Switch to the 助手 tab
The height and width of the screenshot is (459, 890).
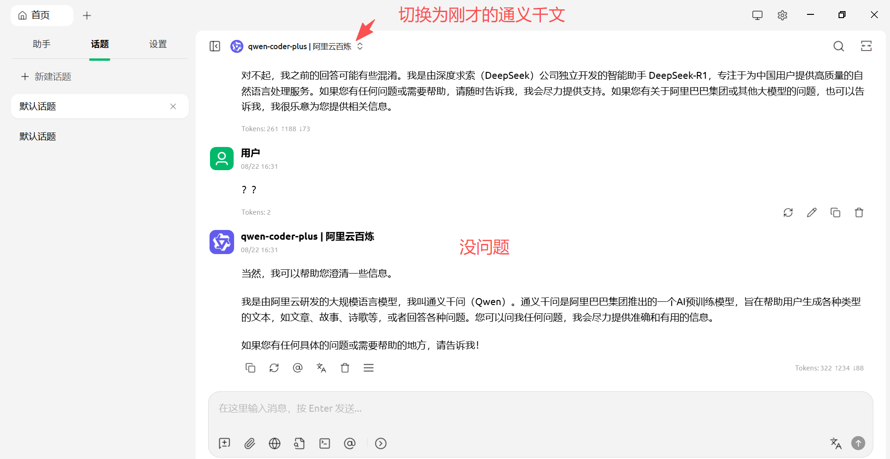[41, 44]
